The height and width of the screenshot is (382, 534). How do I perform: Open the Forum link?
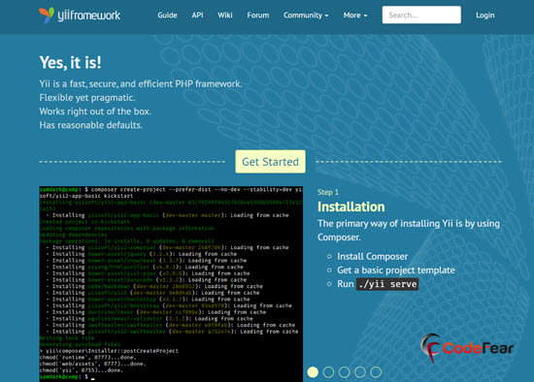click(x=258, y=16)
